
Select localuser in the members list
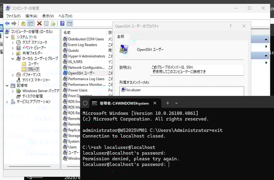133,90
